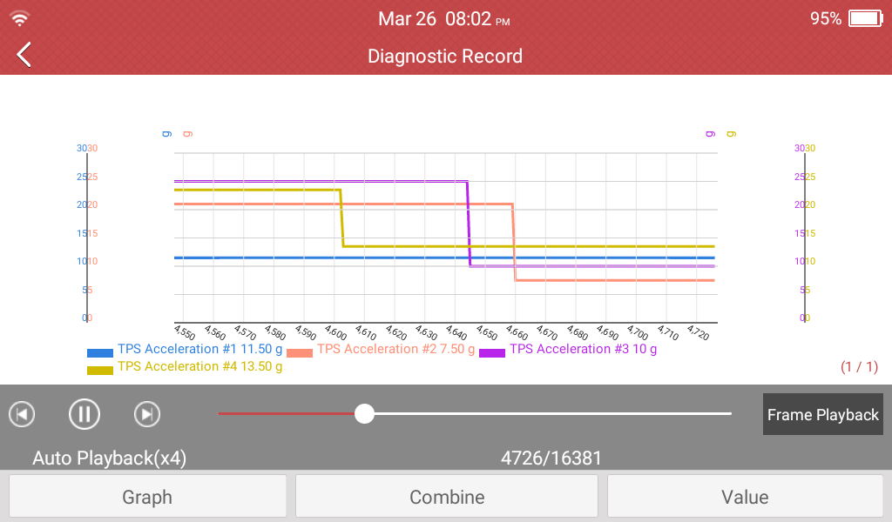Select TPS Acceleration #1 legend label
Viewport: 892px width, 522px height.
tap(199, 349)
